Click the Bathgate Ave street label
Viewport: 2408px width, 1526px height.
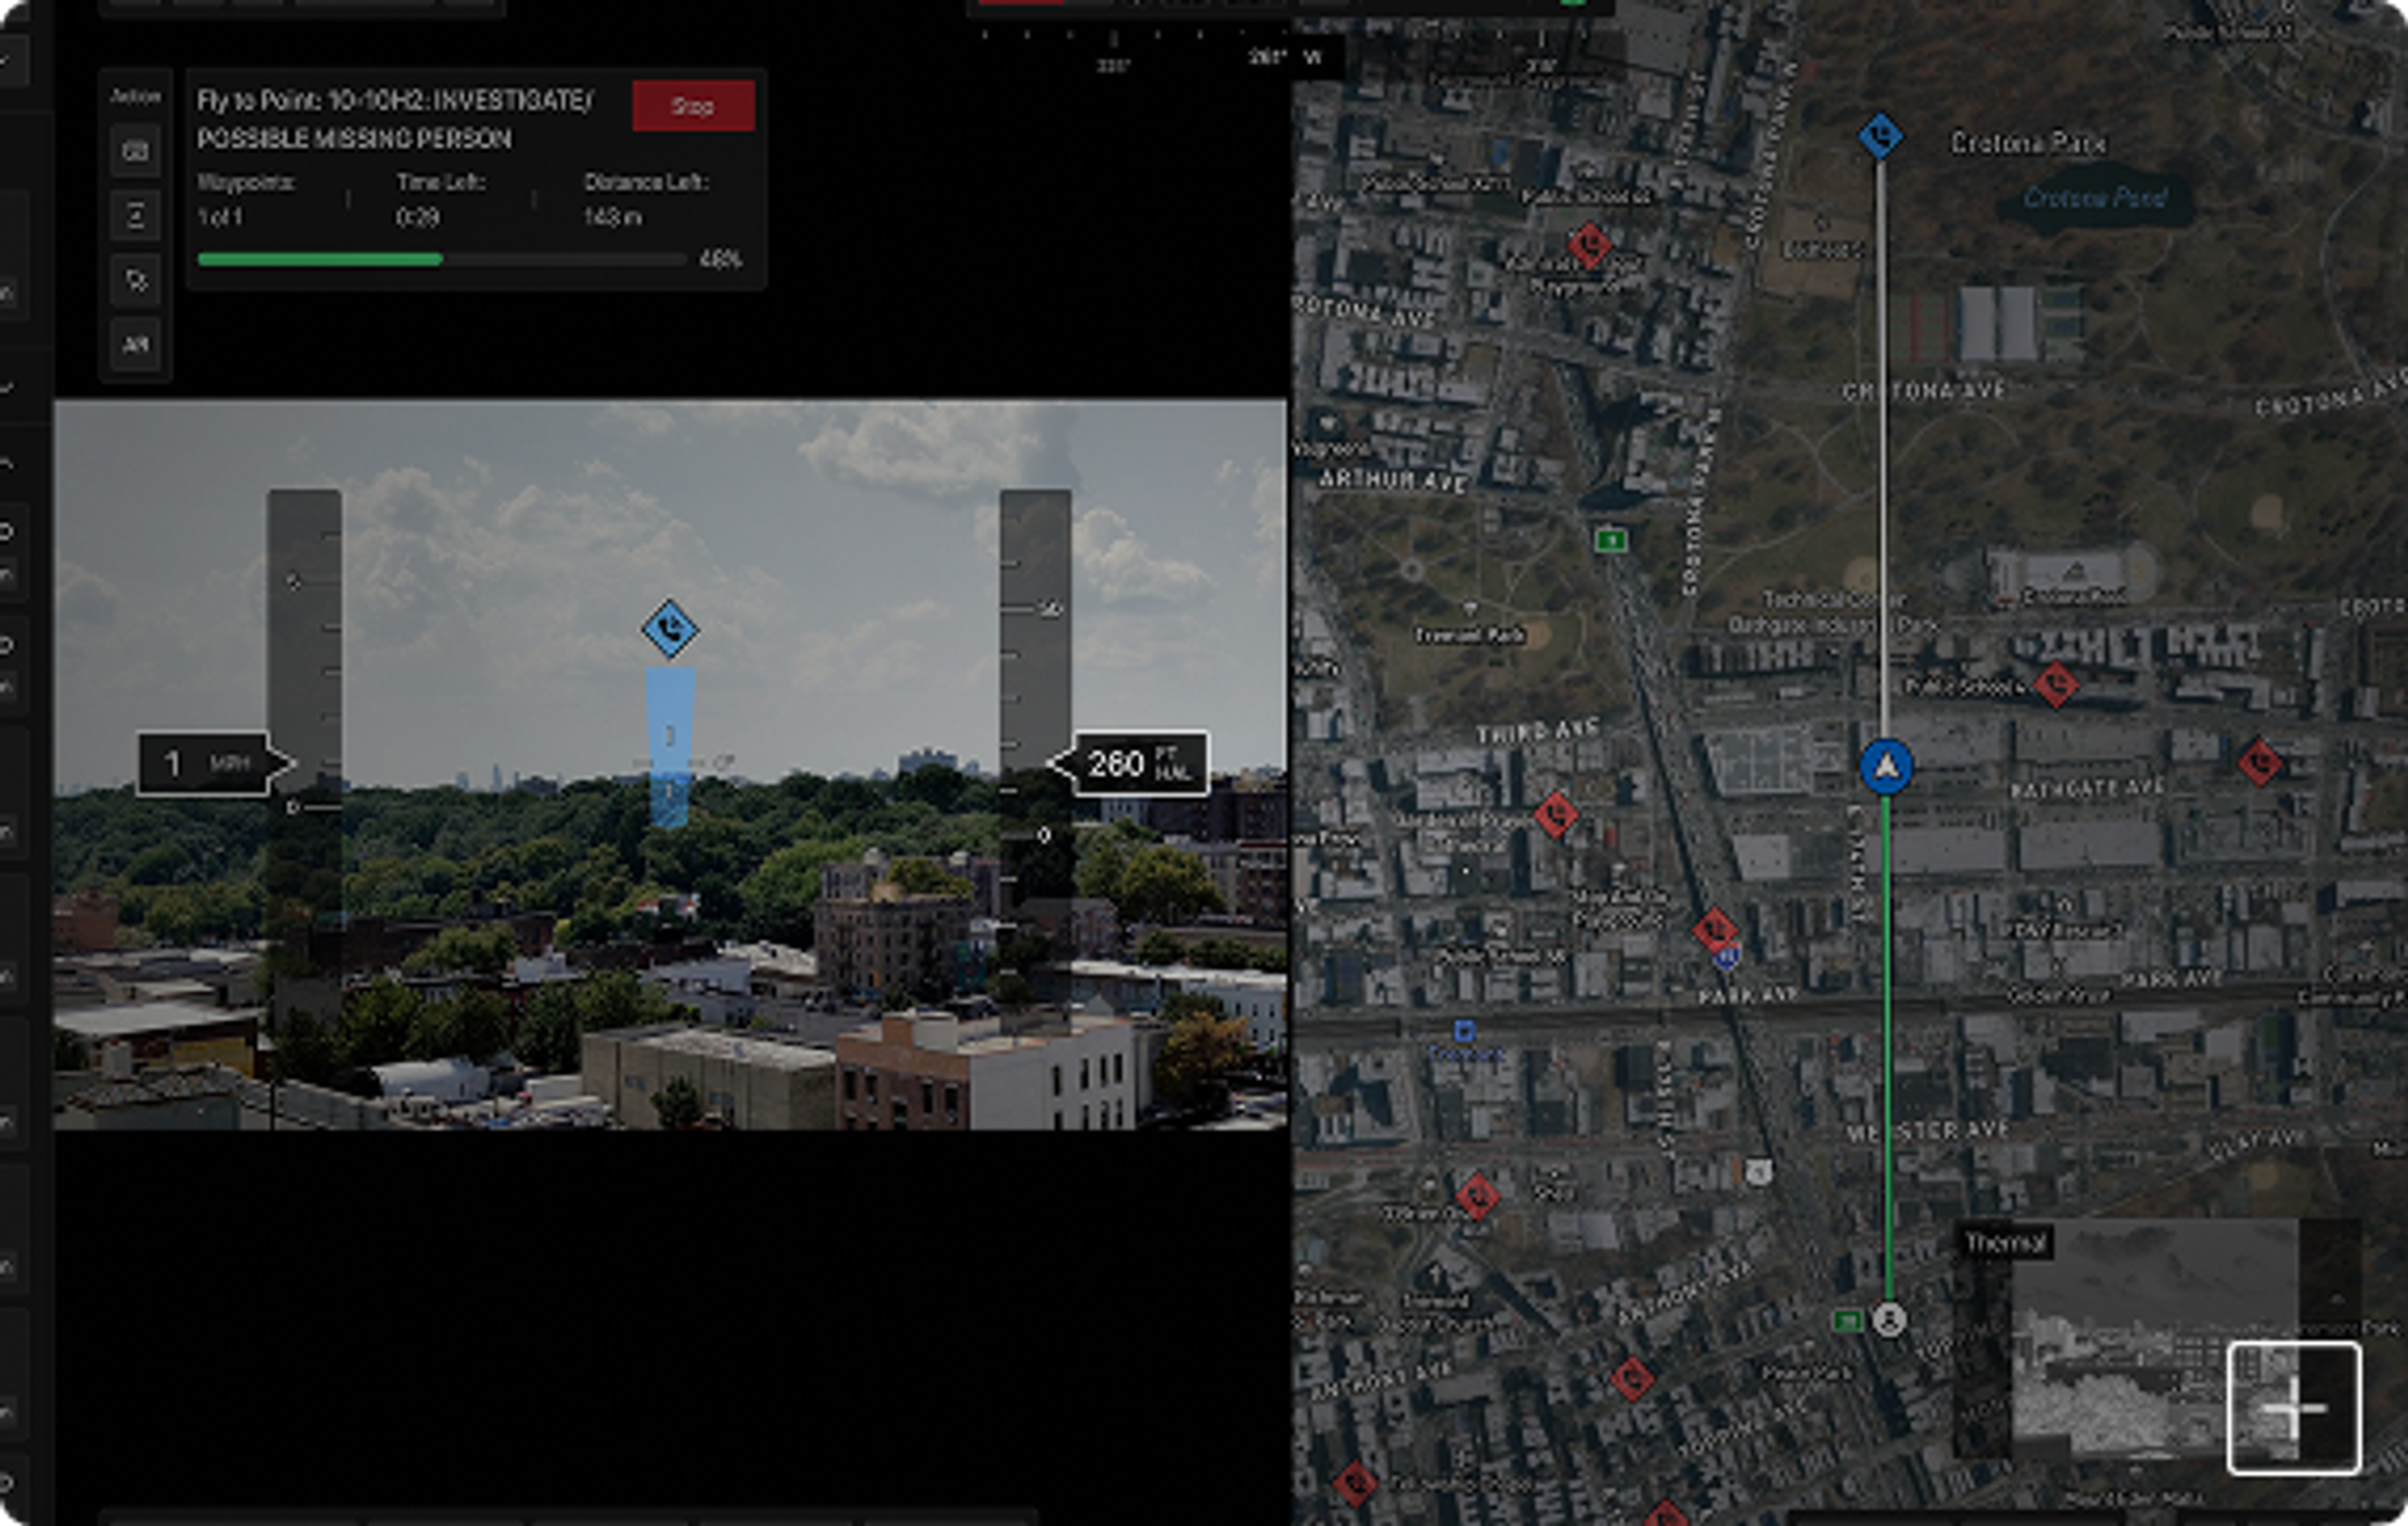pos(2088,789)
